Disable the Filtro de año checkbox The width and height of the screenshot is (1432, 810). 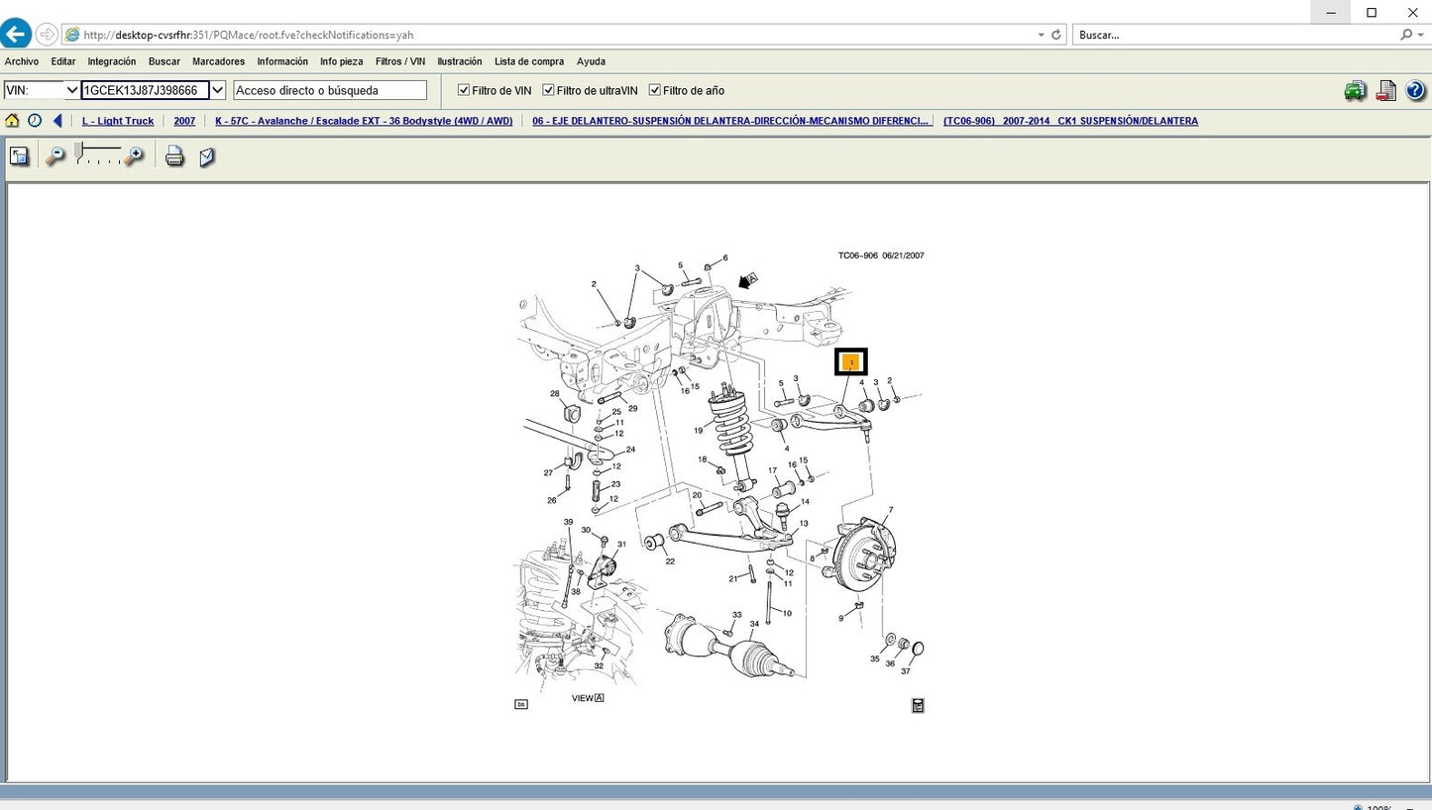pos(654,90)
